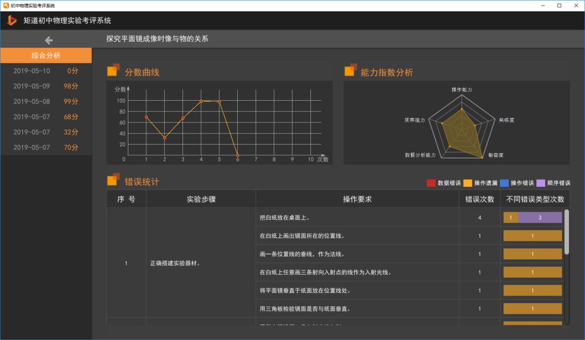Viewport: 585px width, 340px height.
Task: Click the score point at attempt 4
Action: point(201,101)
